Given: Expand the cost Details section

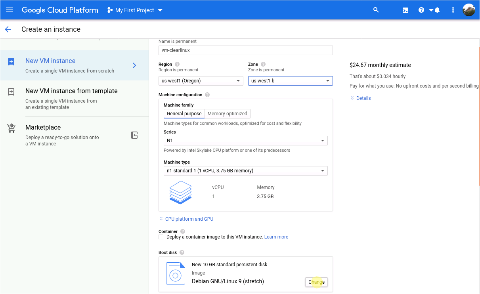Looking at the screenshot, I should [x=360, y=98].
